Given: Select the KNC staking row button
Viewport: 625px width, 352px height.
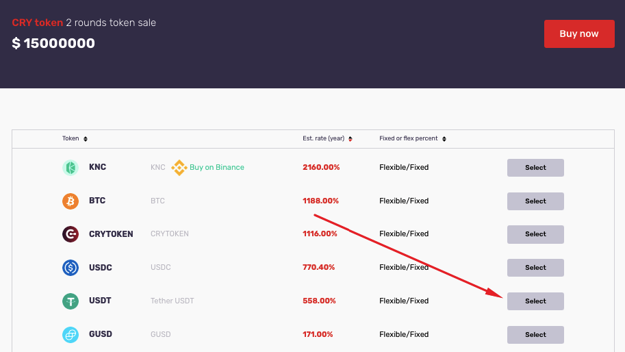Looking at the screenshot, I should click(x=535, y=167).
